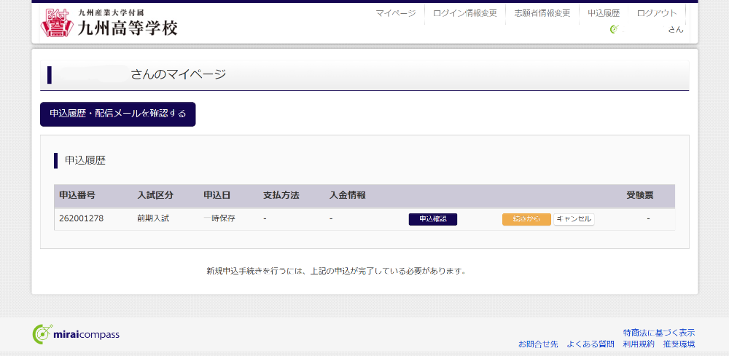
Task: Open the マイページ menu item
Action: click(395, 13)
